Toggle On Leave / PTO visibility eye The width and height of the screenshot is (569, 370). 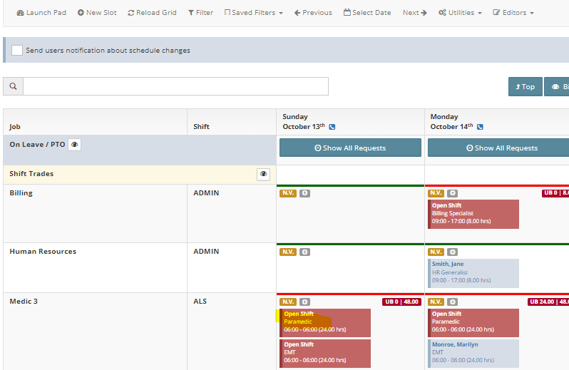[x=74, y=145]
